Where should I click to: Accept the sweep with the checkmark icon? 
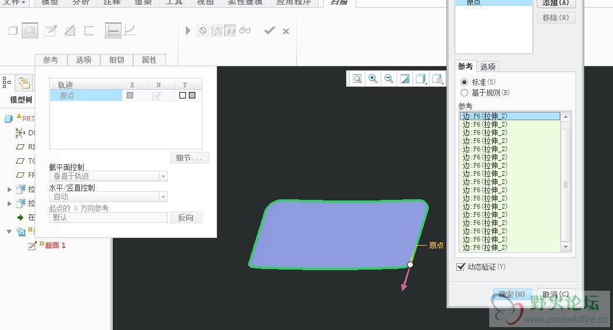pos(269,30)
